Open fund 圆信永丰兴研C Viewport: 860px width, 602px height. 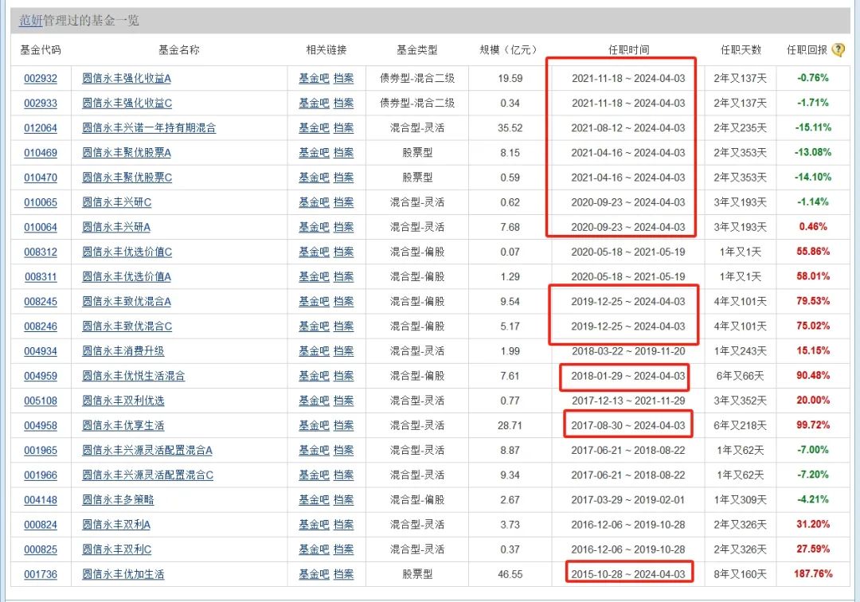coord(117,202)
